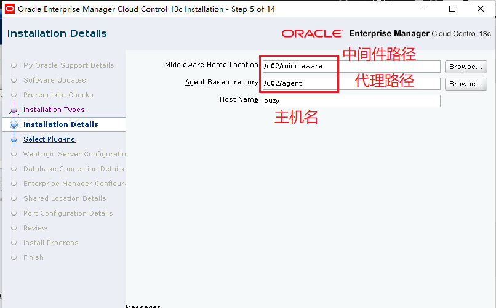Click Database Connection Details step
496x308 pixels.
coord(74,169)
